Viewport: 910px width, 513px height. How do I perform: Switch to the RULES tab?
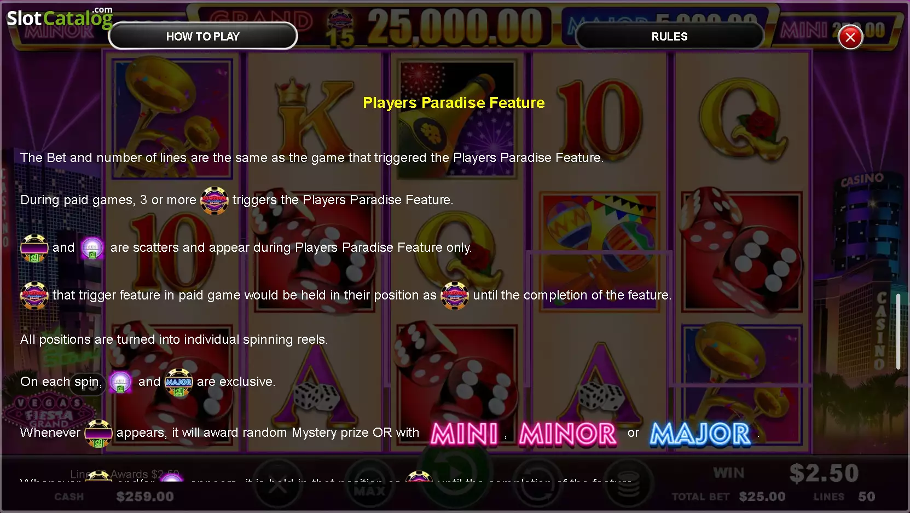[669, 36]
